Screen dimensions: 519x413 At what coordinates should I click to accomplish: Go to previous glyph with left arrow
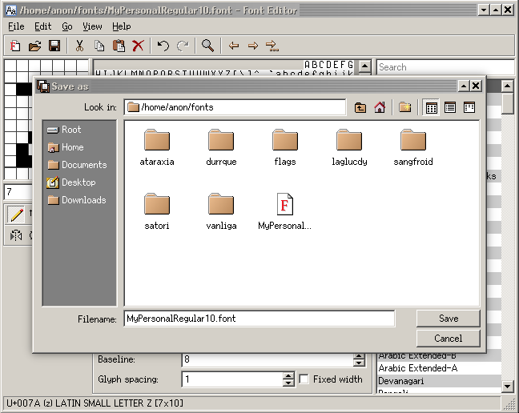coord(234,46)
